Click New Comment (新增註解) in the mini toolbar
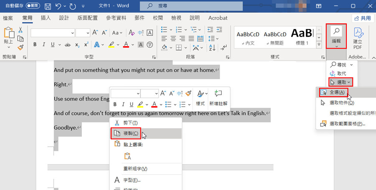Viewport: 376px width, 190px height. [x=218, y=98]
